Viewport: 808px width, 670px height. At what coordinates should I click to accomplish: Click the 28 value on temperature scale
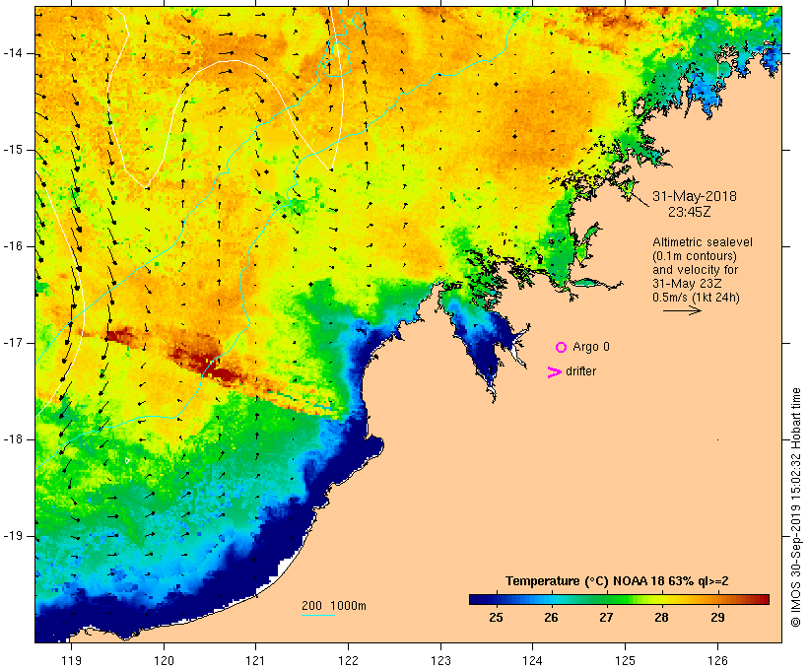pos(661,618)
